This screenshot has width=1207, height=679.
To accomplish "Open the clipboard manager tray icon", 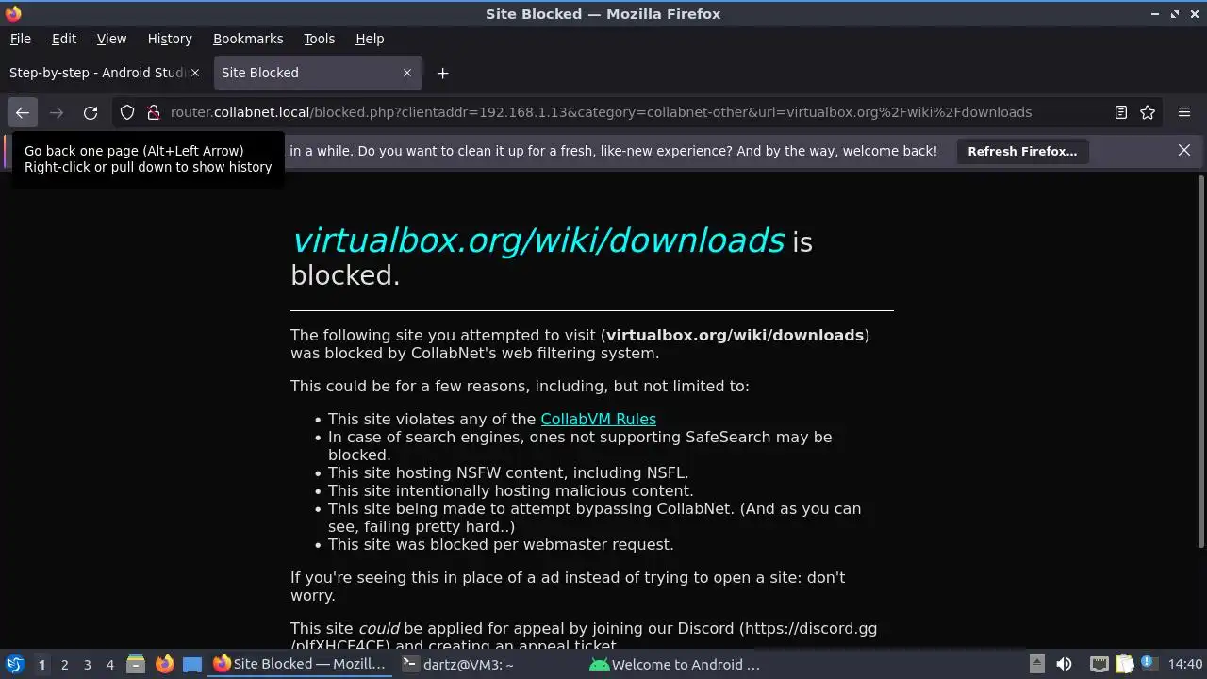I will pyautogui.click(x=1124, y=664).
